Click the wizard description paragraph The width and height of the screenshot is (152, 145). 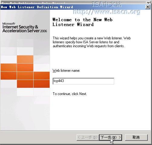coord(92,42)
